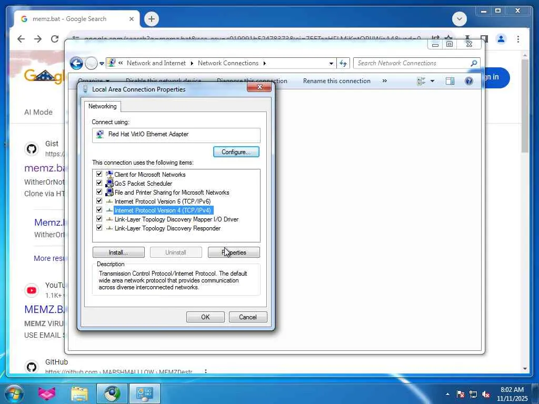Image resolution: width=539 pixels, height=404 pixels.
Task: Toggle Client for Microsoft Networks checkbox
Action: tap(99, 174)
